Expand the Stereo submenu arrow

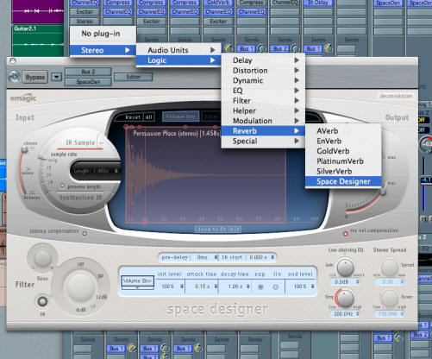[x=128, y=50]
